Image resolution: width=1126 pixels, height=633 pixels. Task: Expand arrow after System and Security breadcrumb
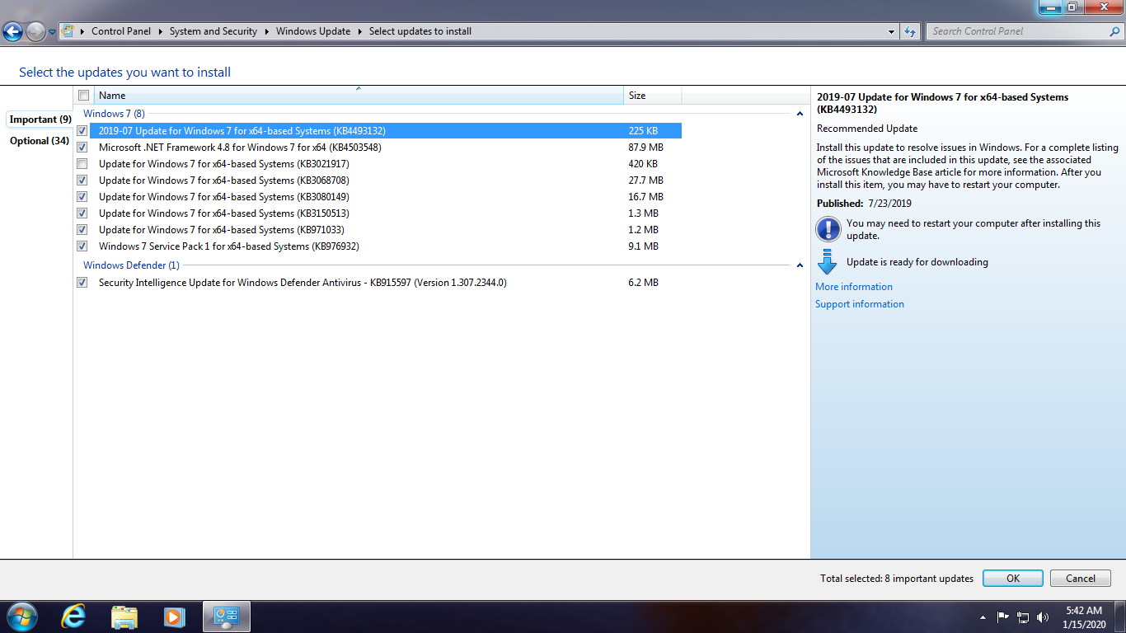267,31
